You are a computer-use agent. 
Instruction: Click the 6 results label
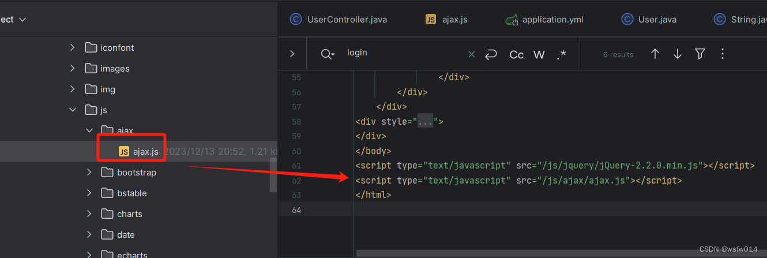(618, 54)
